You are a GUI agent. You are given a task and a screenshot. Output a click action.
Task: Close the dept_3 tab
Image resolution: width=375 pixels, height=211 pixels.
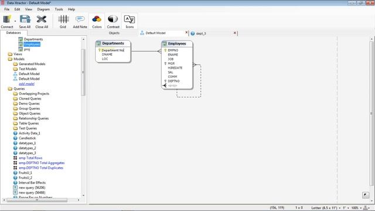[234, 33]
